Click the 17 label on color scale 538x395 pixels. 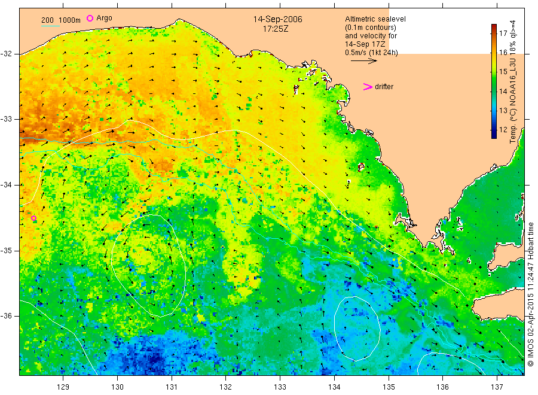tap(503, 34)
